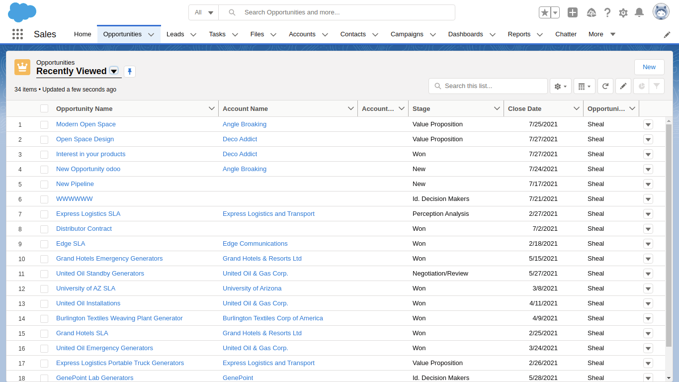Open the Burlington Textiles Corp of America account
Image resolution: width=679 pixels, height=382 pixels.
pyautogui.click(x=273, y=318)
